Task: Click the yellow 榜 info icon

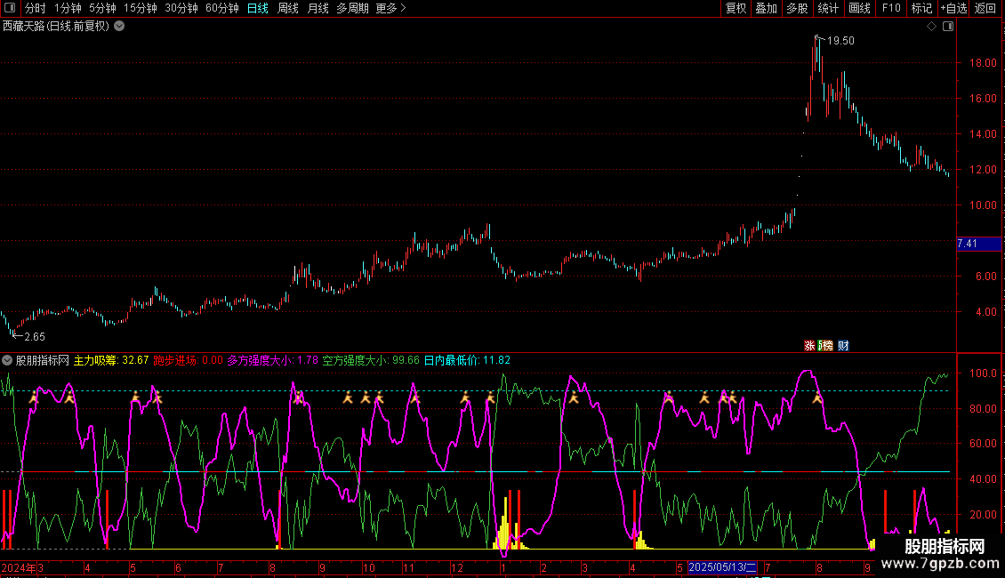Action: [x=825, y=346]
